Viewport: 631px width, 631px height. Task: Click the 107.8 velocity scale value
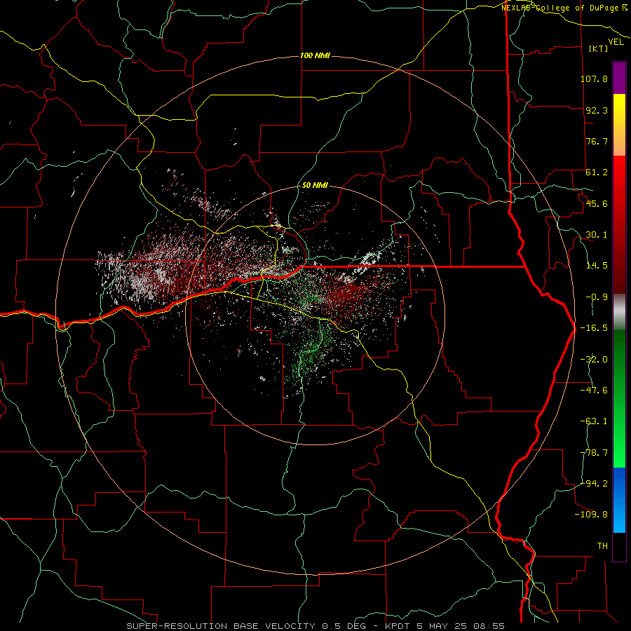(x=594, y=79)
